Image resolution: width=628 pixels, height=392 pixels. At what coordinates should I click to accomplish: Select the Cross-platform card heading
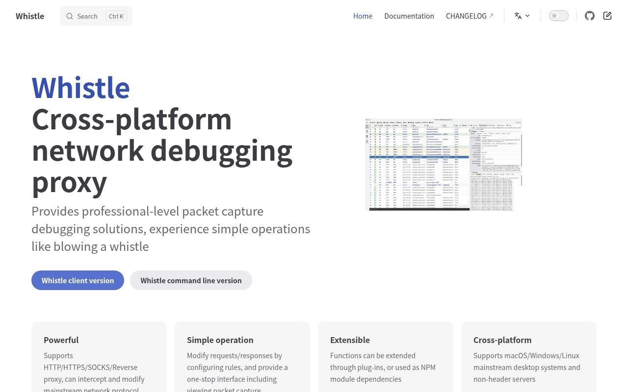(x=502, y=340)
